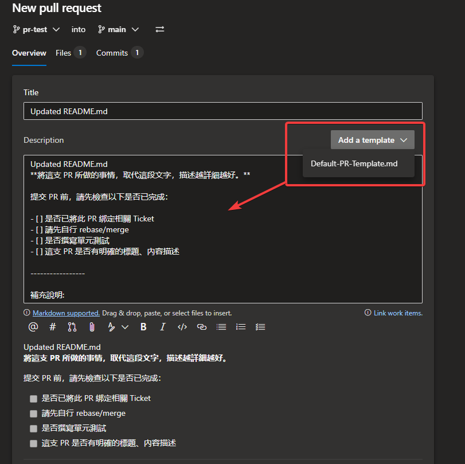The image size is (465, 464).
Task: Open the 'Markdown supported' link
Action: tap(65, 313)
